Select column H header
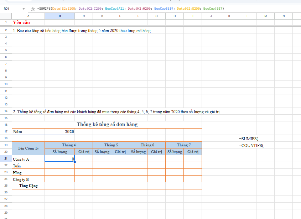The image size is (301, 219). point(175,16)
